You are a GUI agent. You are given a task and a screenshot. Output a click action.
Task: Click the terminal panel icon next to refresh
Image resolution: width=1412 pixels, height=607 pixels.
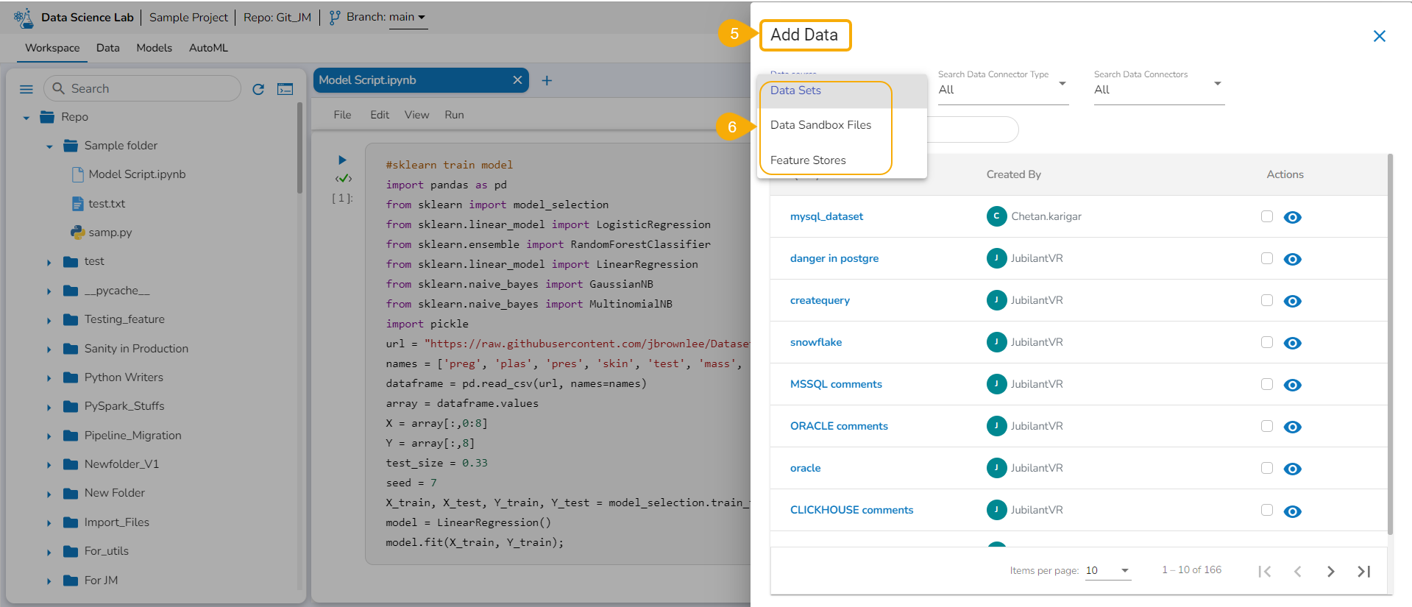(x=285, y=89)
